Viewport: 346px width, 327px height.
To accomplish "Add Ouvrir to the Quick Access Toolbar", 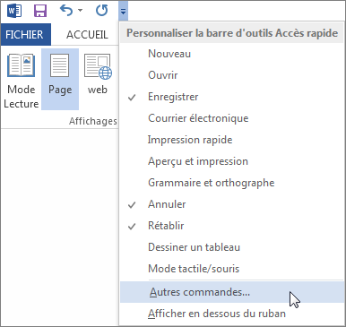I will click(x=231, y=75).
